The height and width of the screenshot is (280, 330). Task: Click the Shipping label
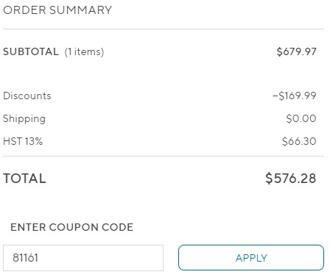pos(24,119)
